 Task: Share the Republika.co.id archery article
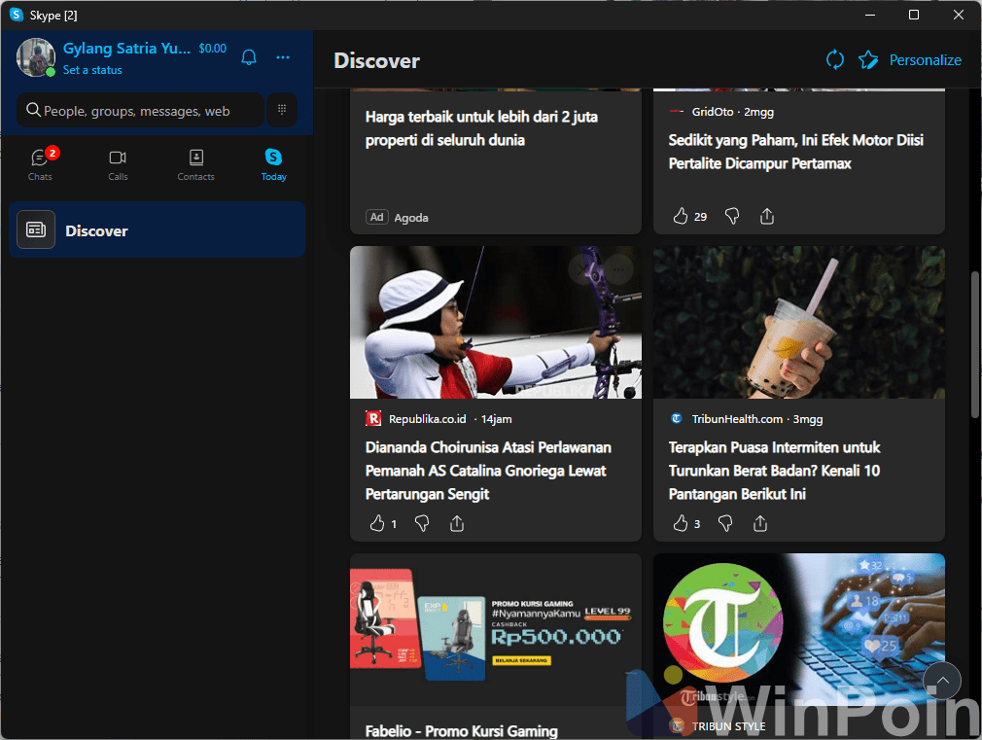pos(457,524)
